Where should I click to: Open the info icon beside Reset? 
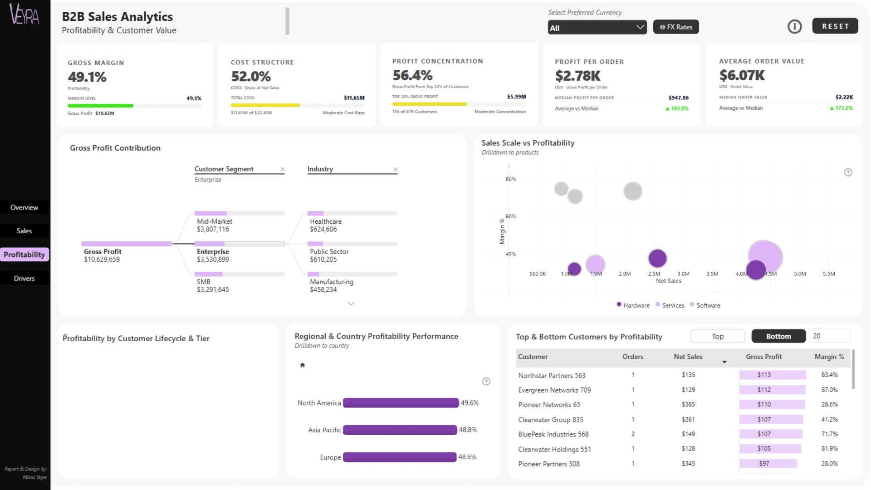794,26
